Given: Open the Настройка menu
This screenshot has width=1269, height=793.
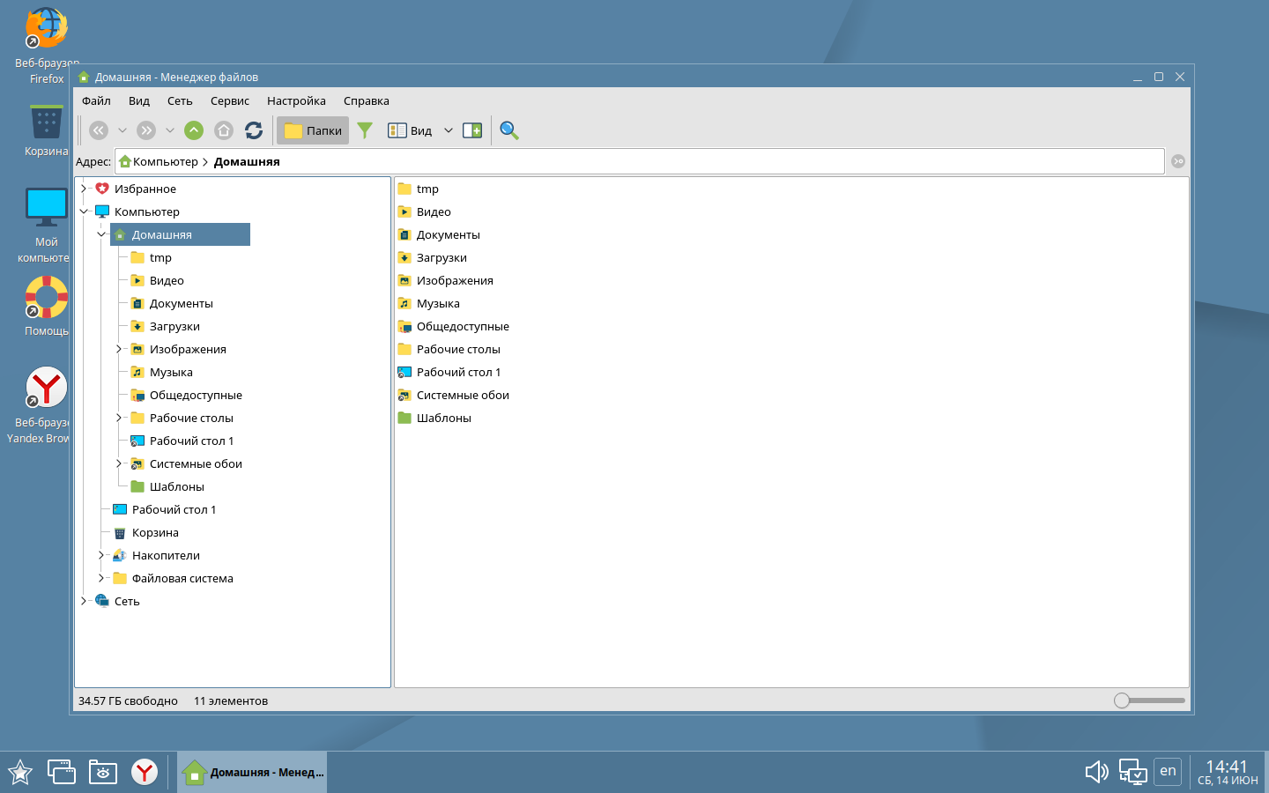Looking at the screenshot, I should [296, 100].
